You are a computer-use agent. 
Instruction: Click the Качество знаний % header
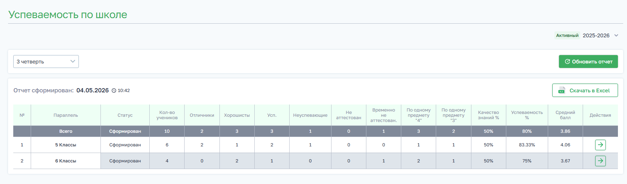point(488,115)
